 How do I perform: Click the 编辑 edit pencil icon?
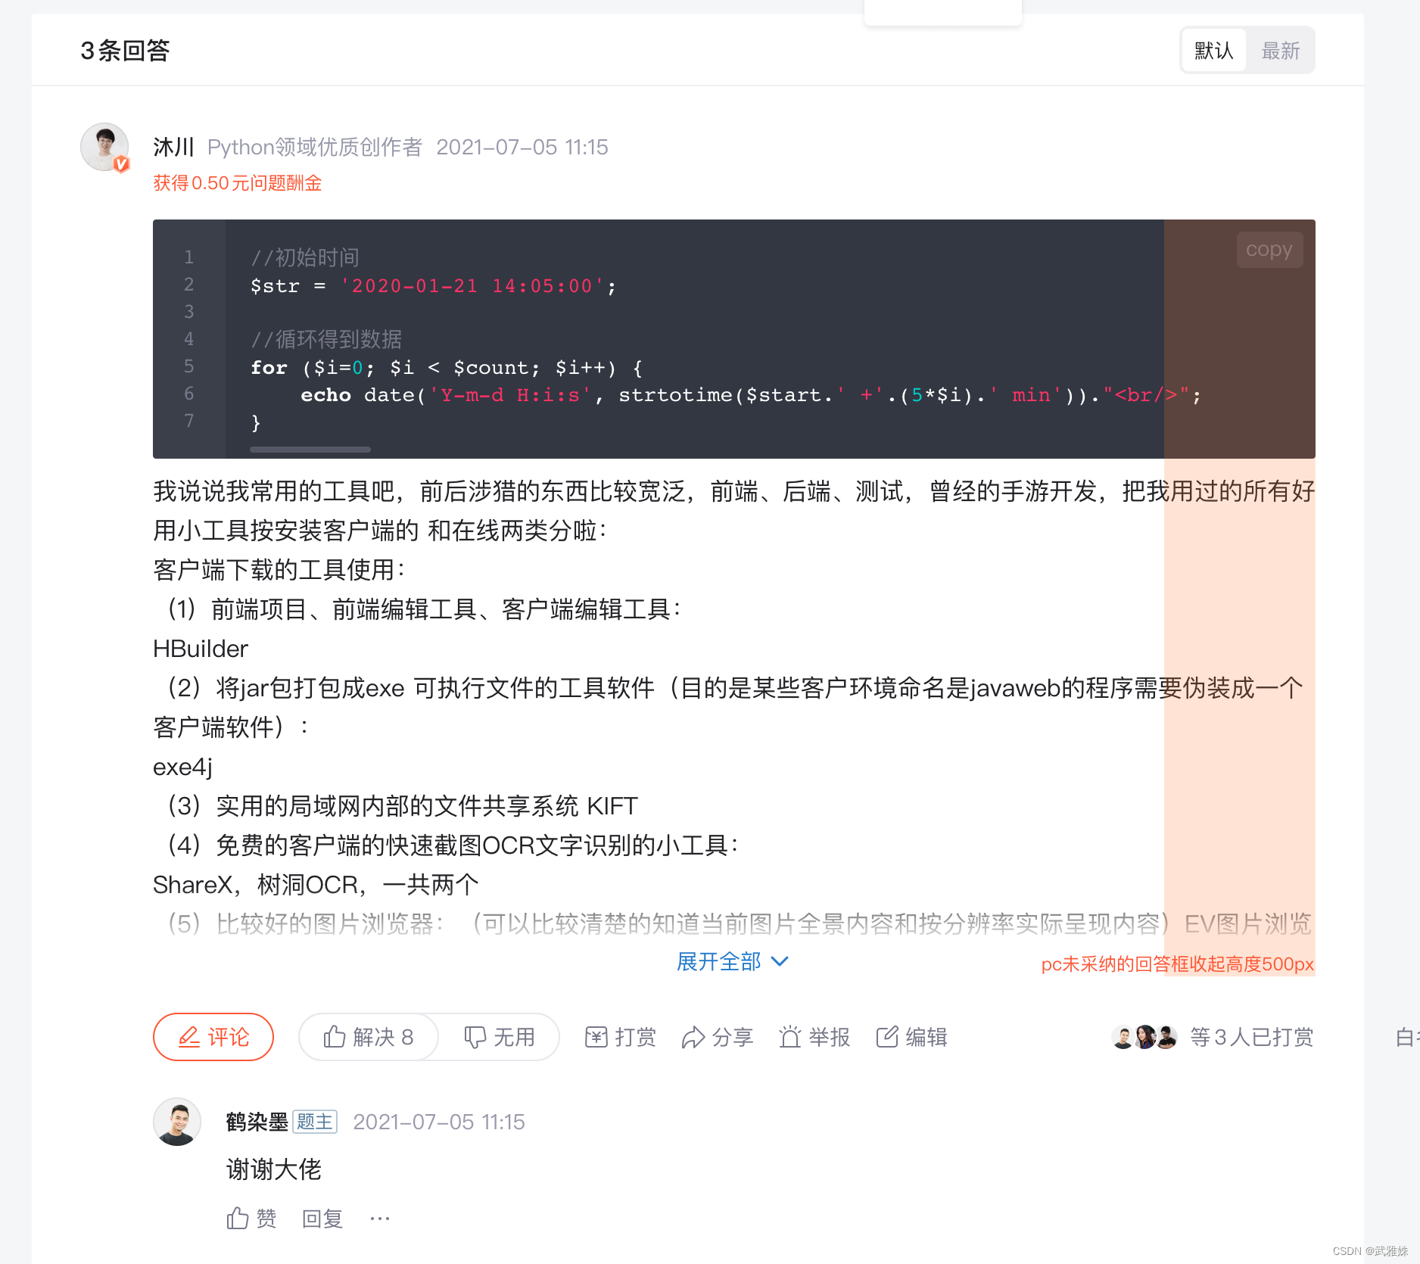pos(887,1037)
